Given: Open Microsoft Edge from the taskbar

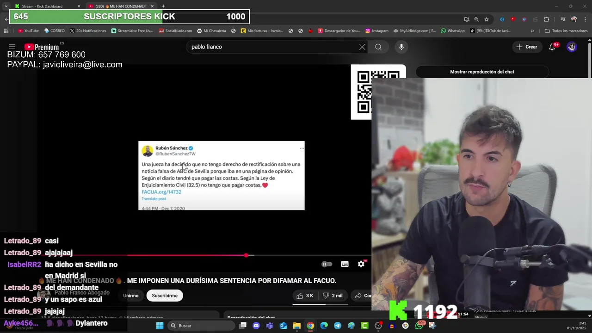Looking at the screenshot, I should tap(324, 326).
